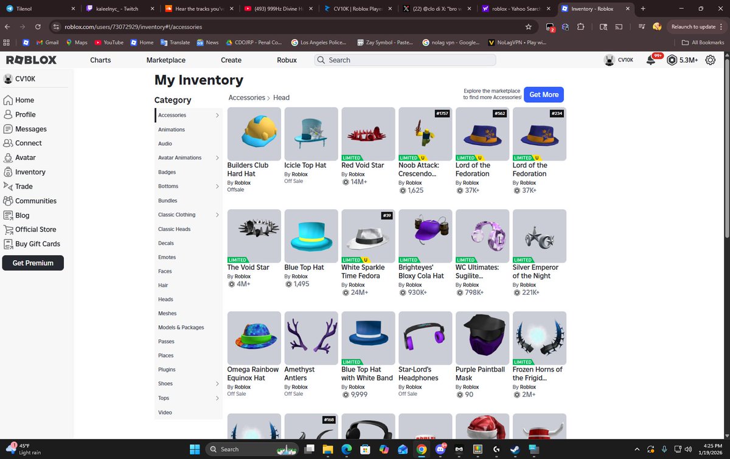The height and width of the screenshot is (459, 730).
Task: Open the Robux balance icon showing 5.3M+
Action: tap(672, 60)
